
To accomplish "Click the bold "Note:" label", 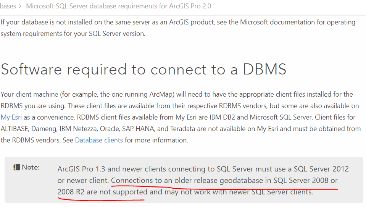I will point(31,167).
